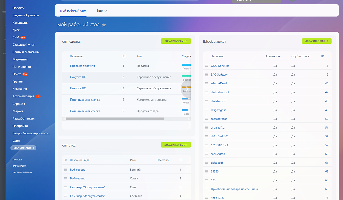Expand the Еще dropdown menu

point(101,11)
